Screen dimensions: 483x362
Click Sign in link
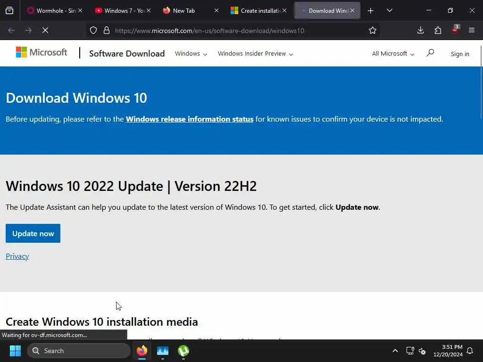(460, 54)
